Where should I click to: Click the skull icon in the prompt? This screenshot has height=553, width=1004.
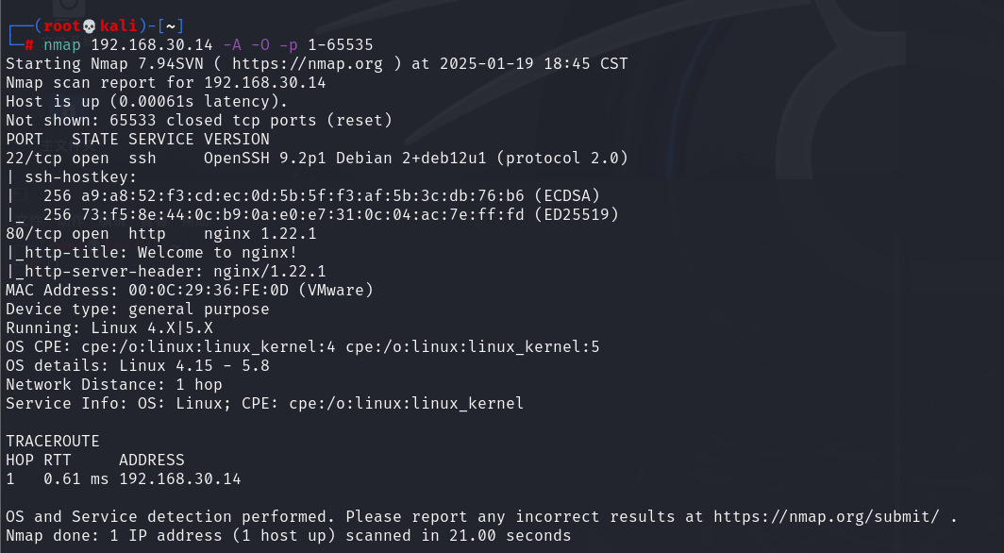90,25
